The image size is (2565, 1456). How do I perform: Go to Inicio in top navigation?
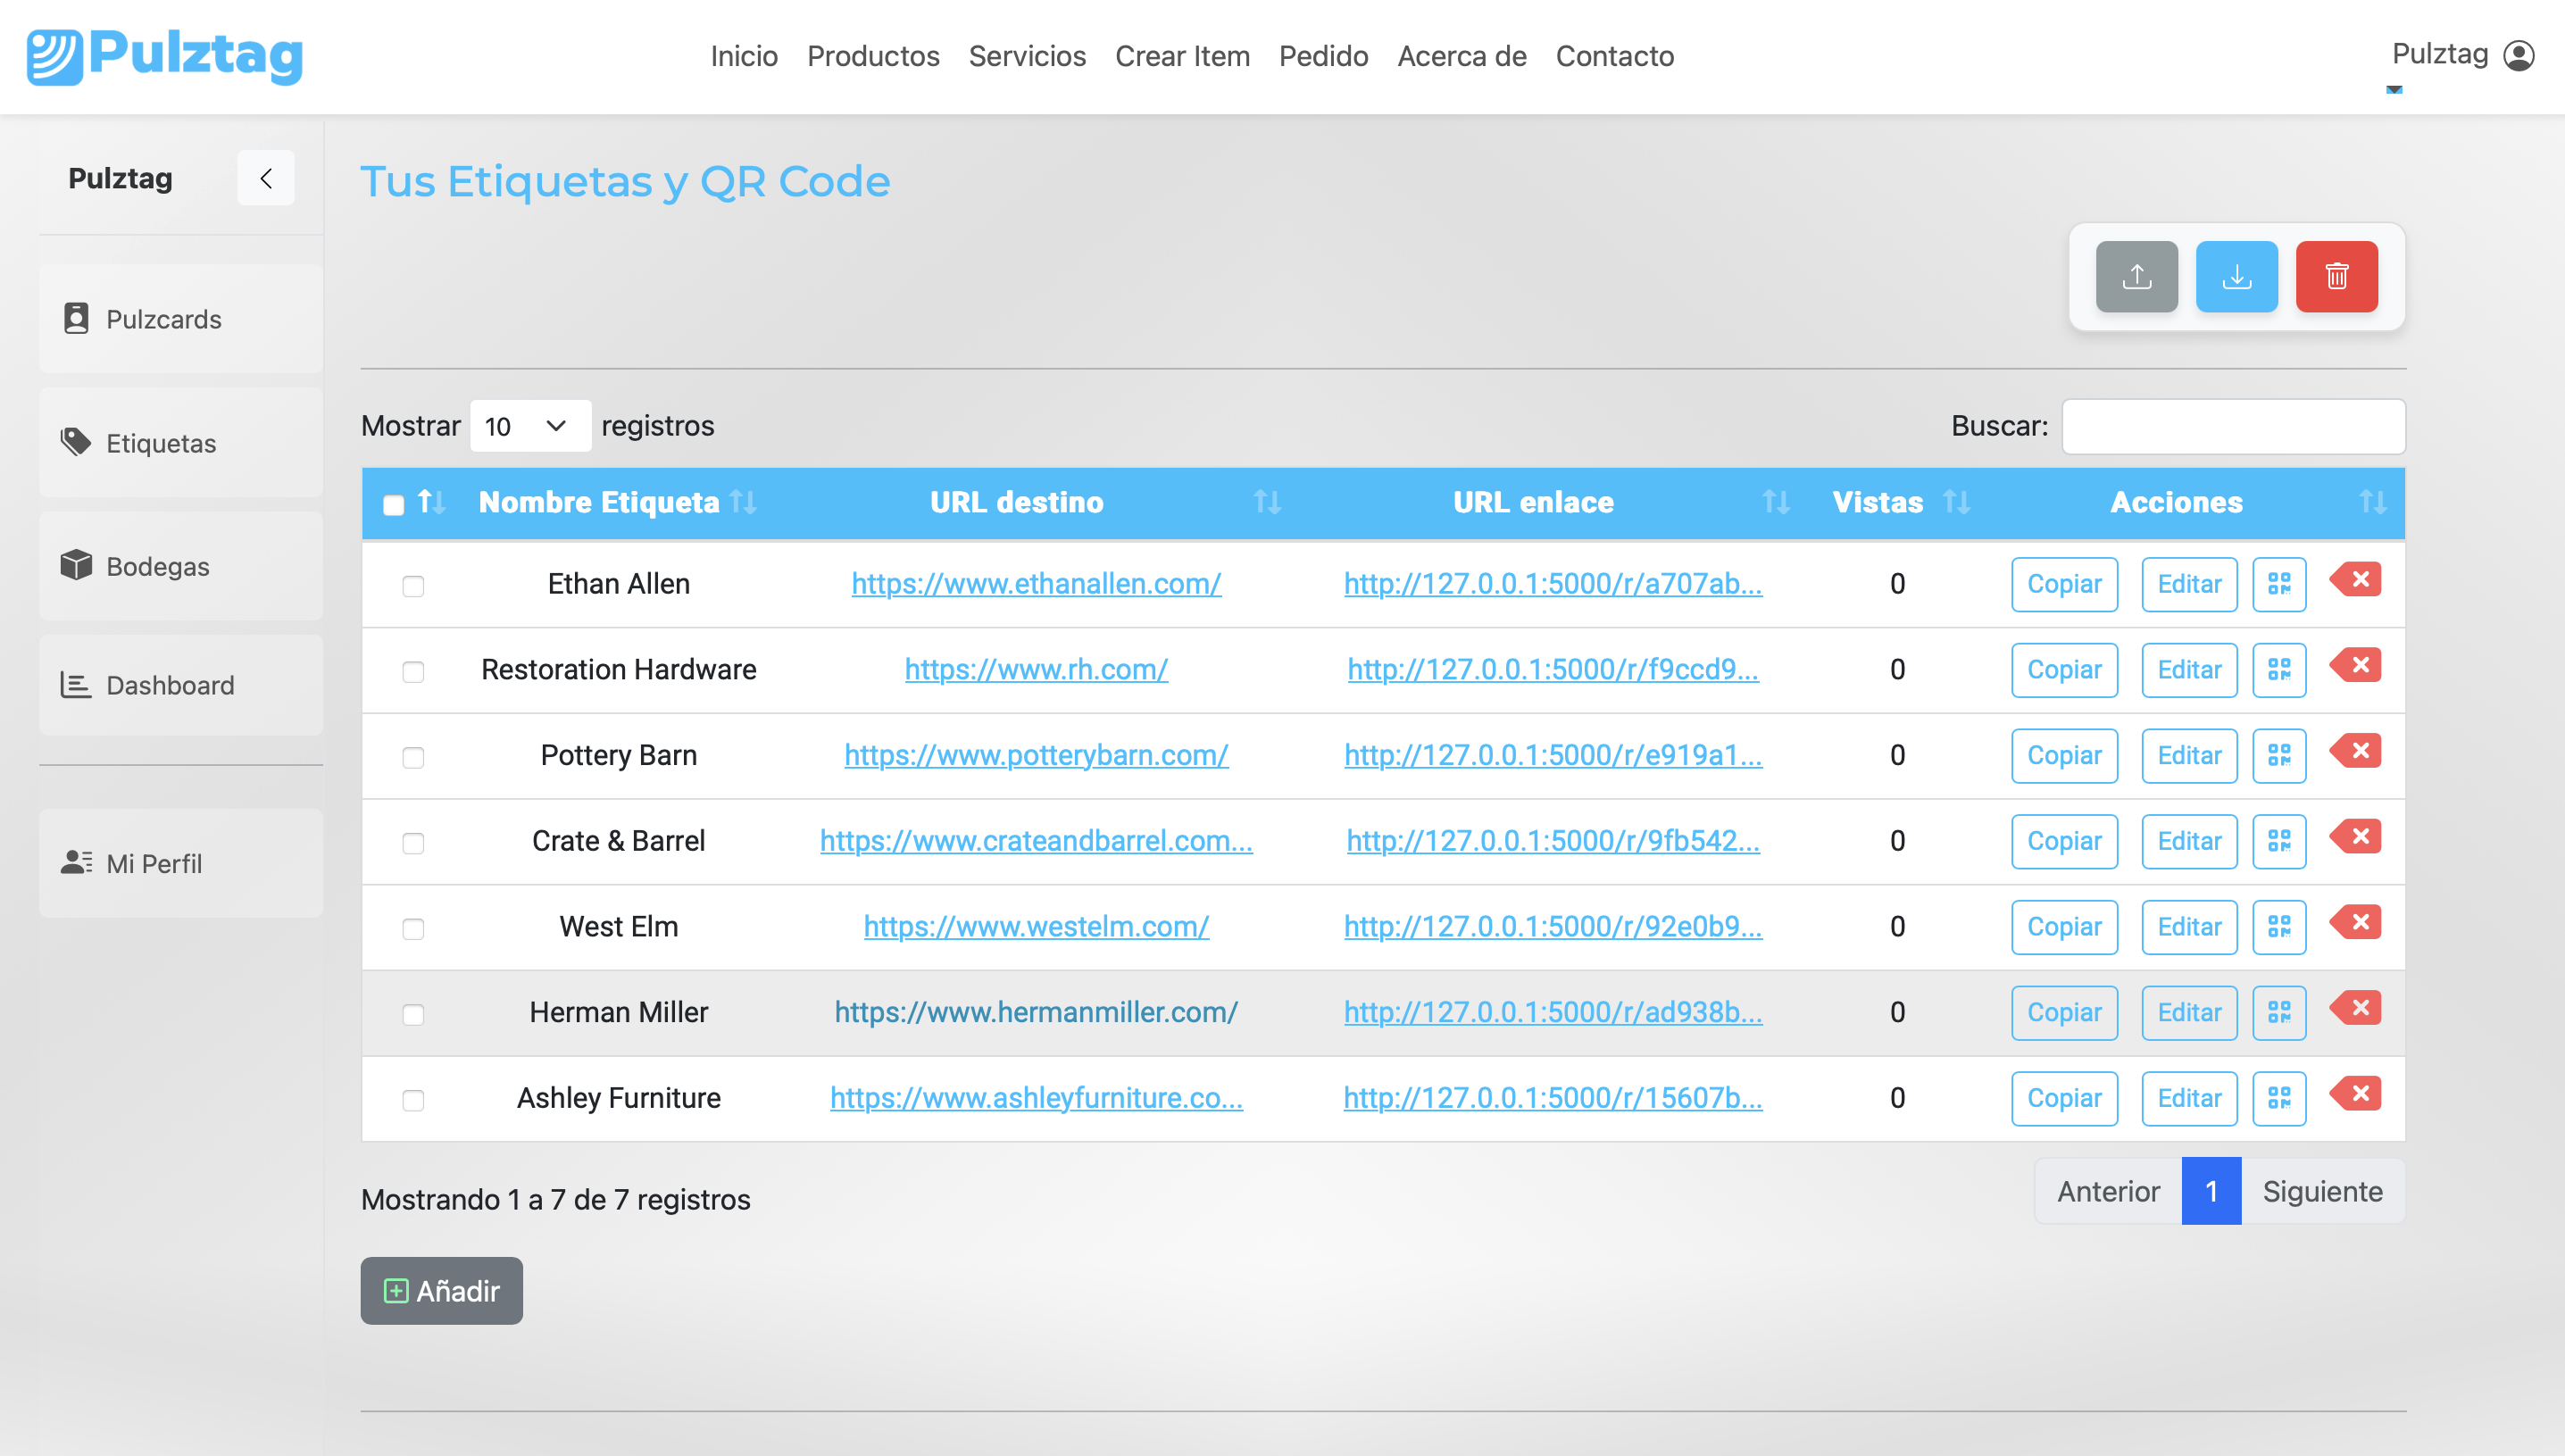[744, 56]
